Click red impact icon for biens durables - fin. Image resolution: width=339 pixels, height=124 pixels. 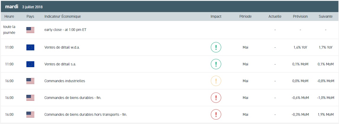coord(216,98)
